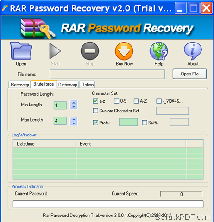This screenshot has width=214, height=222.
Task: Enable the 0-9 digits checkbox
Action: (x=116, y=101)
